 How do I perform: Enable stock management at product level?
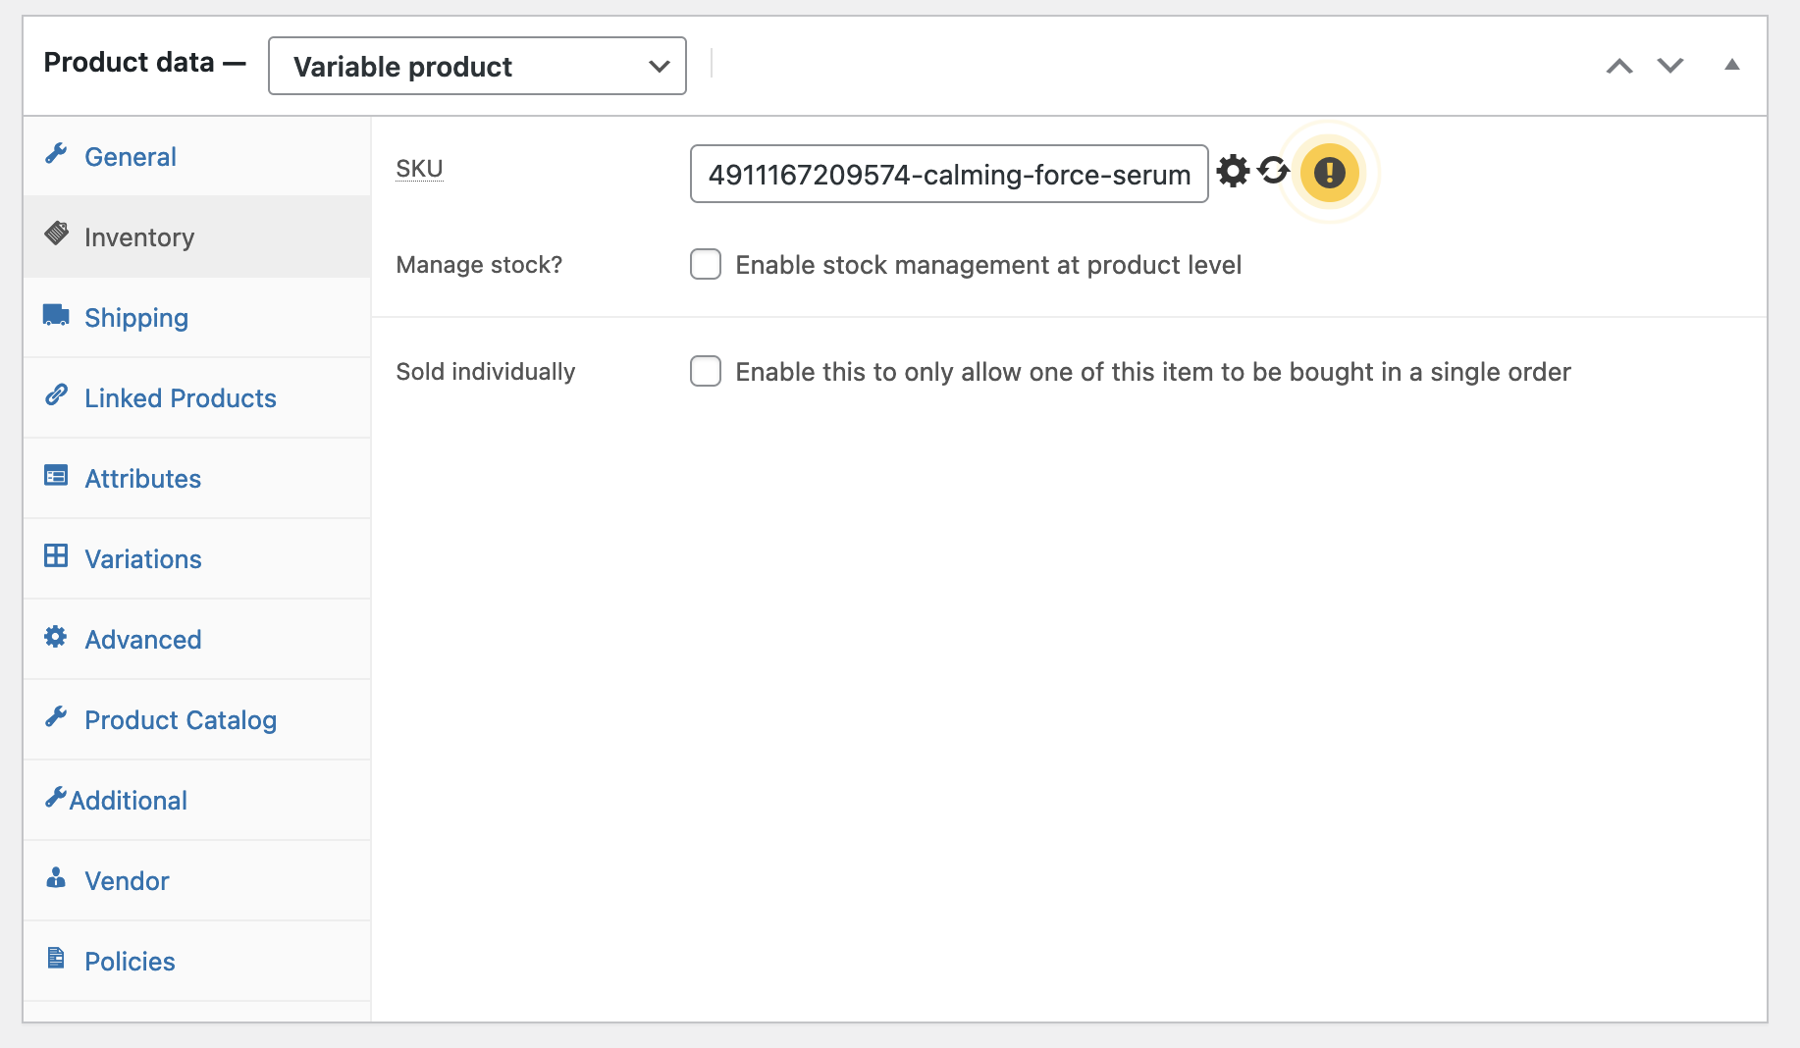pyautogui.click(x=706, y=265)
